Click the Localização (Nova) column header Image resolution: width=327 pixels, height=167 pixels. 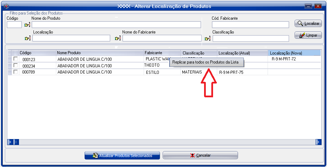(294, 53)
